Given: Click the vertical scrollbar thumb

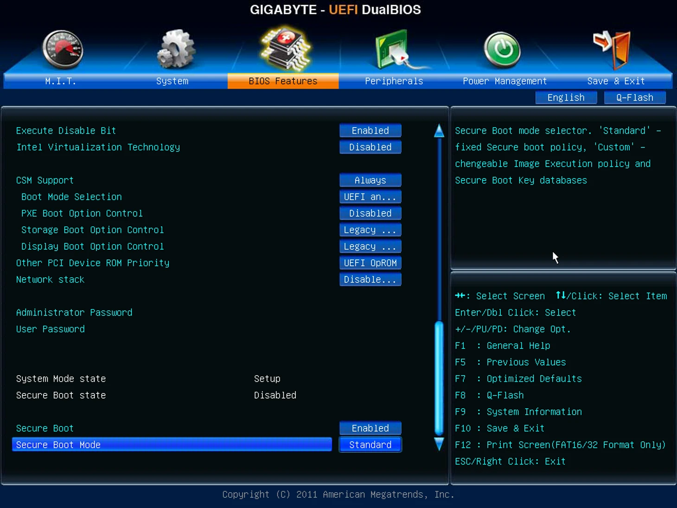Looking at the screenshot, I should click(439, 378).
